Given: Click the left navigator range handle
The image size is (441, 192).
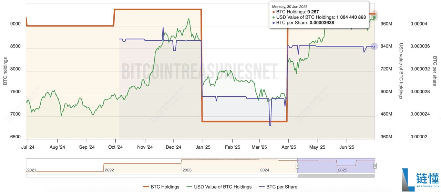Looking at the screenshot, I should pyautogui.click(x=297, y=166).
